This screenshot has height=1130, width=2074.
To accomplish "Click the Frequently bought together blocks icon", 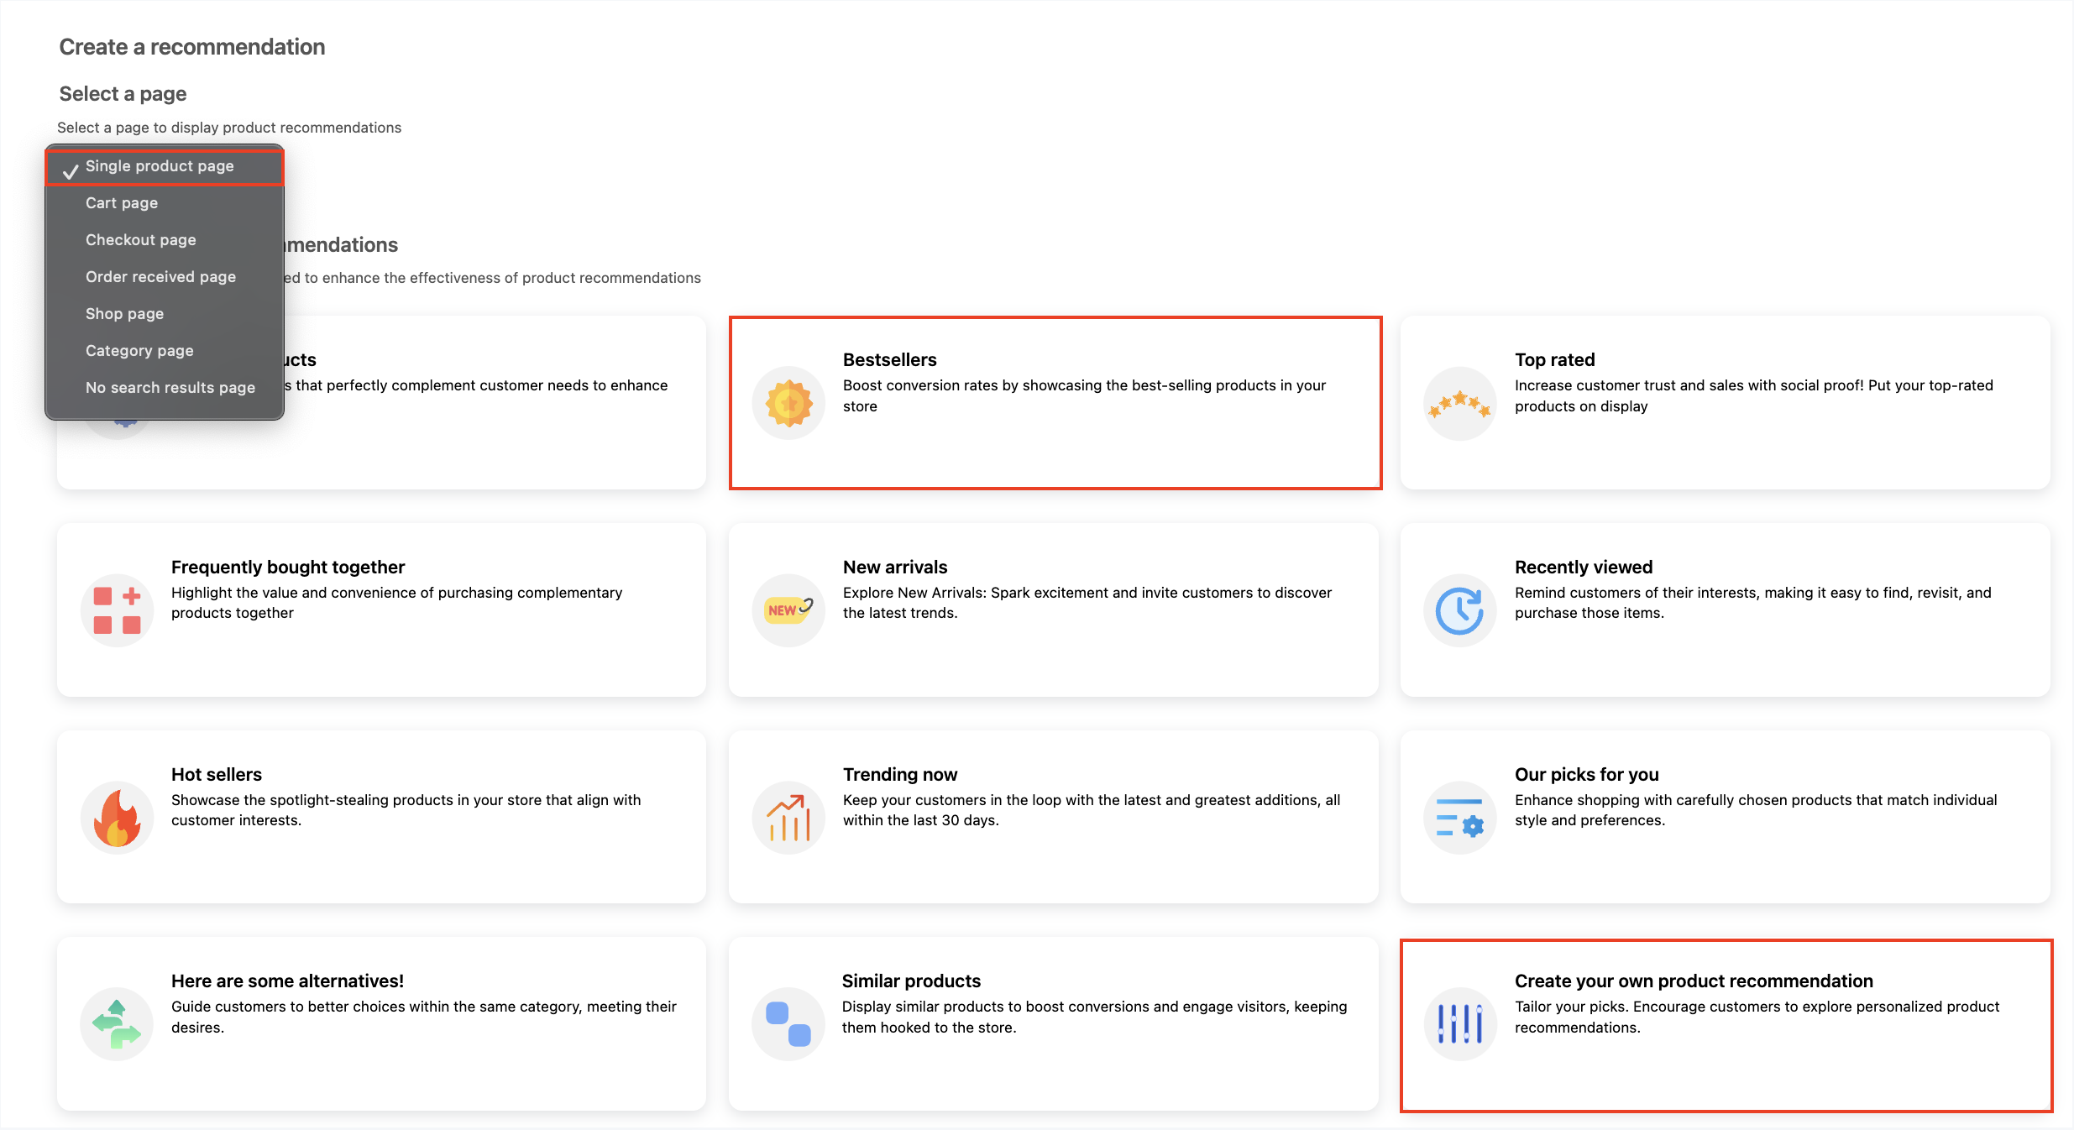I will (117, 609).
